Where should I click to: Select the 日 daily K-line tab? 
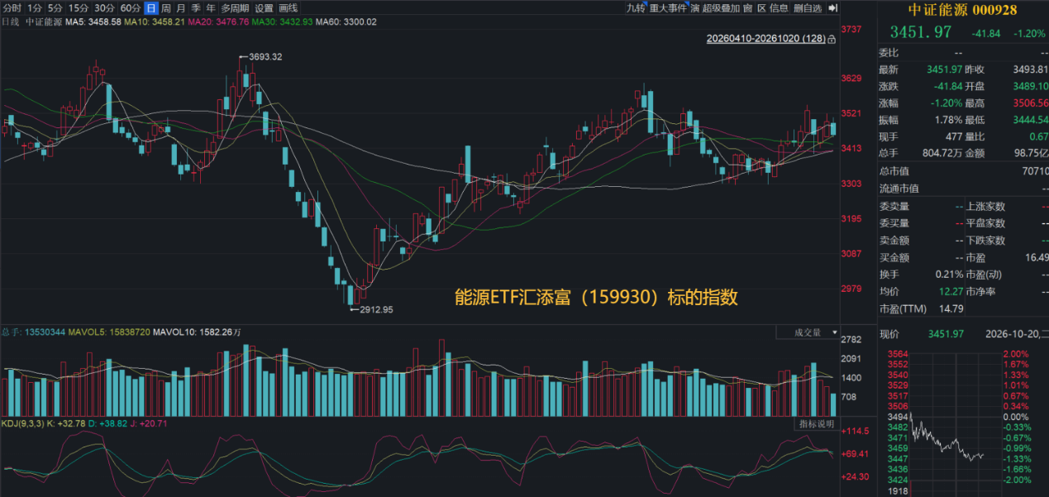[x=151, y=8]
